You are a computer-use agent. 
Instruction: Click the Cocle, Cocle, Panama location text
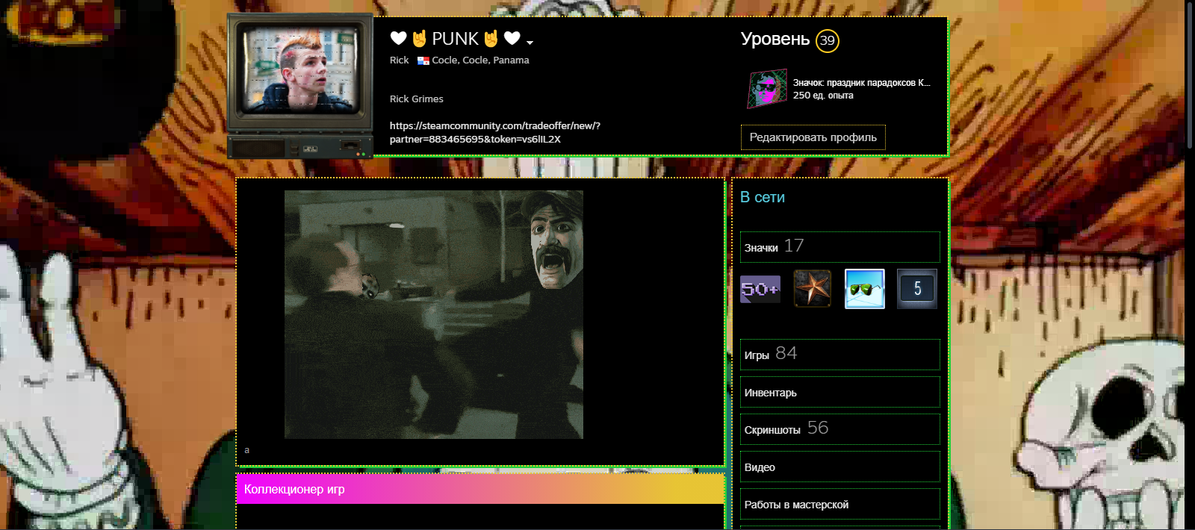coord(480,60)
